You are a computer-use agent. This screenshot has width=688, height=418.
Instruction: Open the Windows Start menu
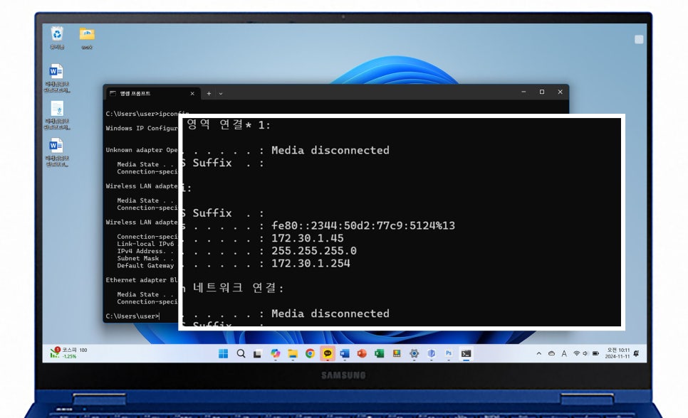tap(224, 353)
